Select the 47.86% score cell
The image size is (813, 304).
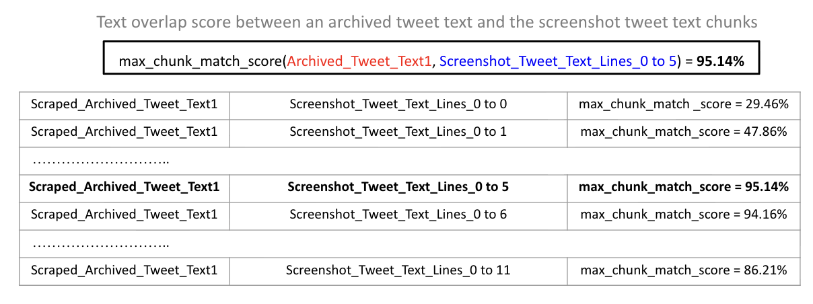tap(684, 131)
